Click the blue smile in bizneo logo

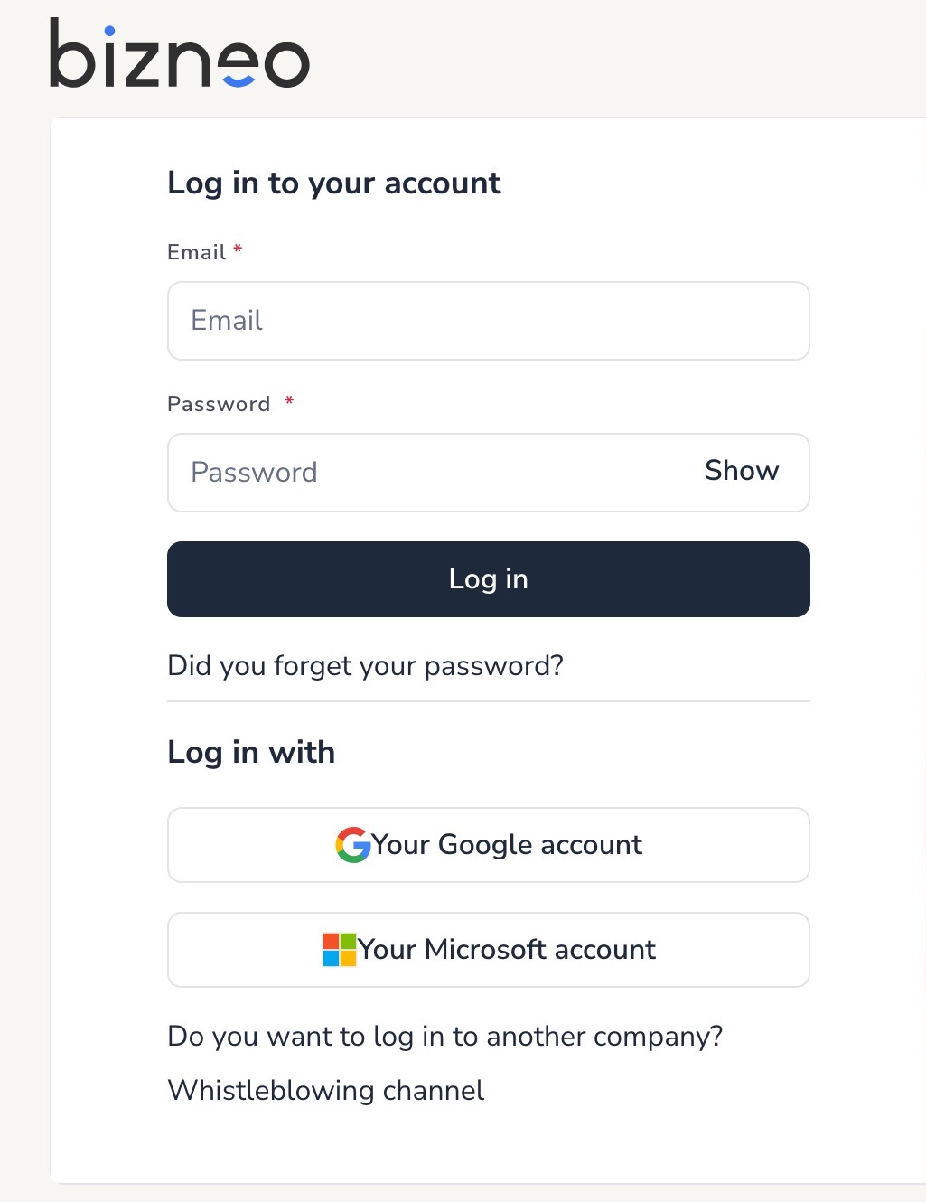coord(239,80)
